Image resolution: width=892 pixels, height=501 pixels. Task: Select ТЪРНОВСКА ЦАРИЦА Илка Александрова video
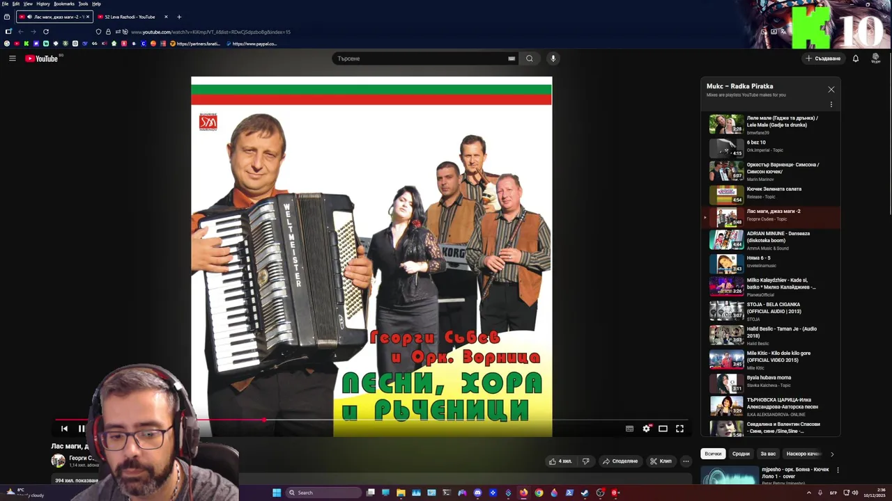771,406
